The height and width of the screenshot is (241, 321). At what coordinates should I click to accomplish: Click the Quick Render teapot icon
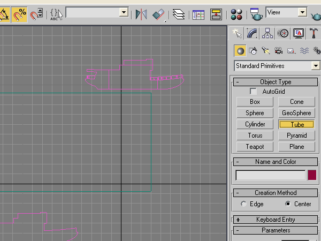[x=316, y=17]
